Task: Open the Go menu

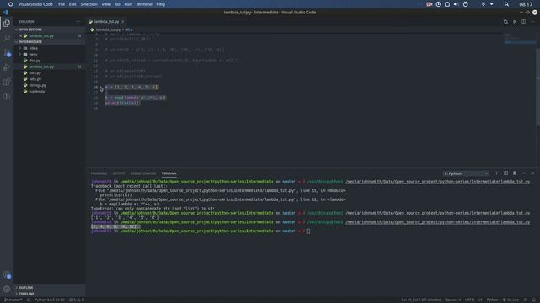Action: pyautogui.click(x=117, y=4)
